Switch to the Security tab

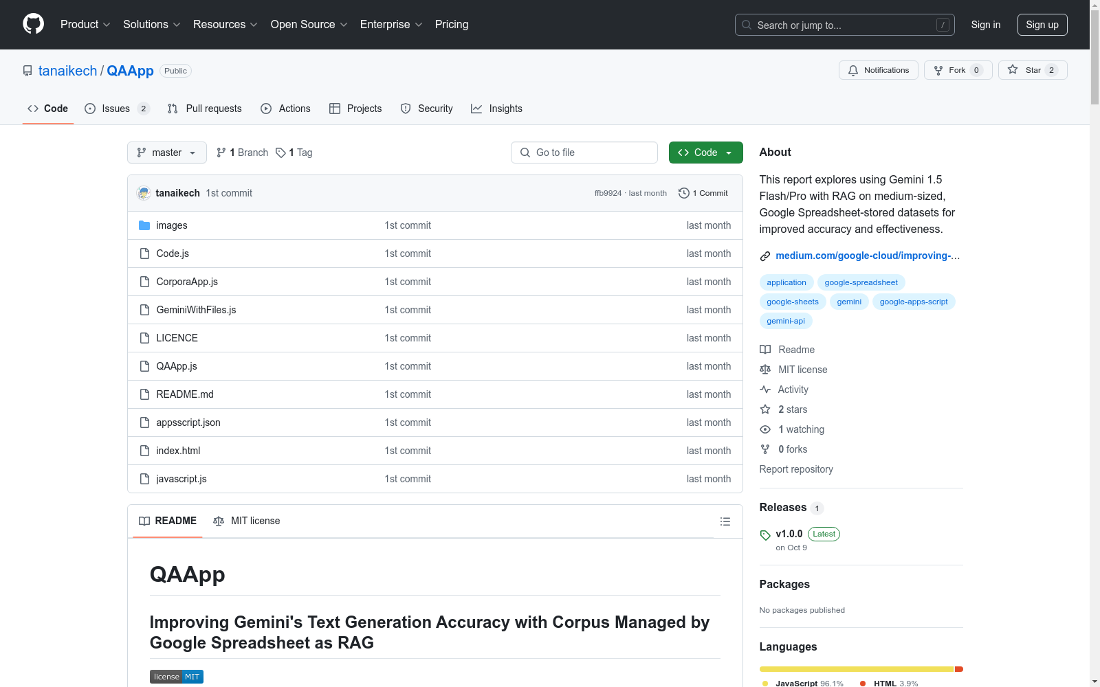[427, 109]
